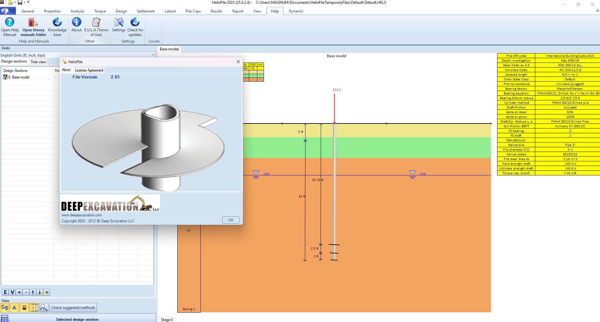This screenshot has height=322, width=600.
Task: Click the Selected design section bar
Action: click(78, 319)
